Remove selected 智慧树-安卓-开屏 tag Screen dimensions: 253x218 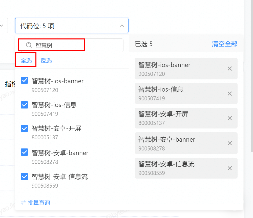point(230,118)
